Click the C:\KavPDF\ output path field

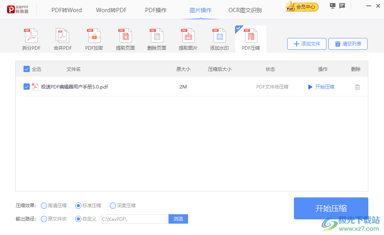click(x=135, y=219)
